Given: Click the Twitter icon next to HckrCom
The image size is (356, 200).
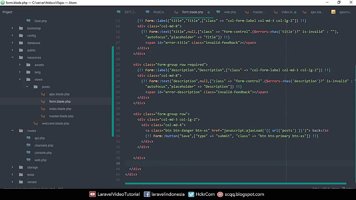Looking at the screenshot, I should point(191,194).
